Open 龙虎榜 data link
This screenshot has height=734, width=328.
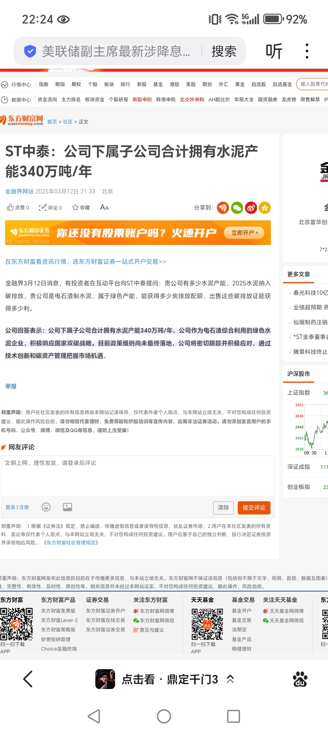click(x=289, y=100)
